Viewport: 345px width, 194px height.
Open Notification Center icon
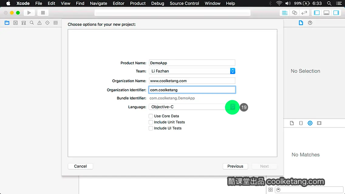pos(339,3)
